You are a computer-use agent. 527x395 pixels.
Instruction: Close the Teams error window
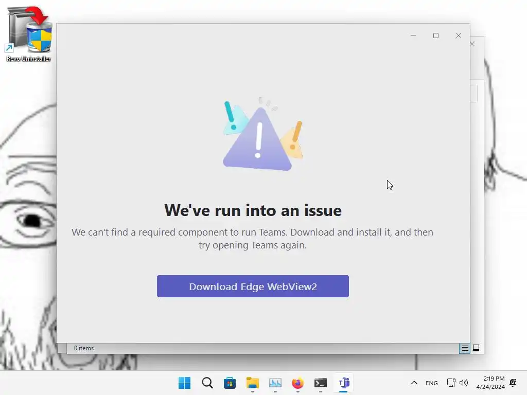[458, 35]
